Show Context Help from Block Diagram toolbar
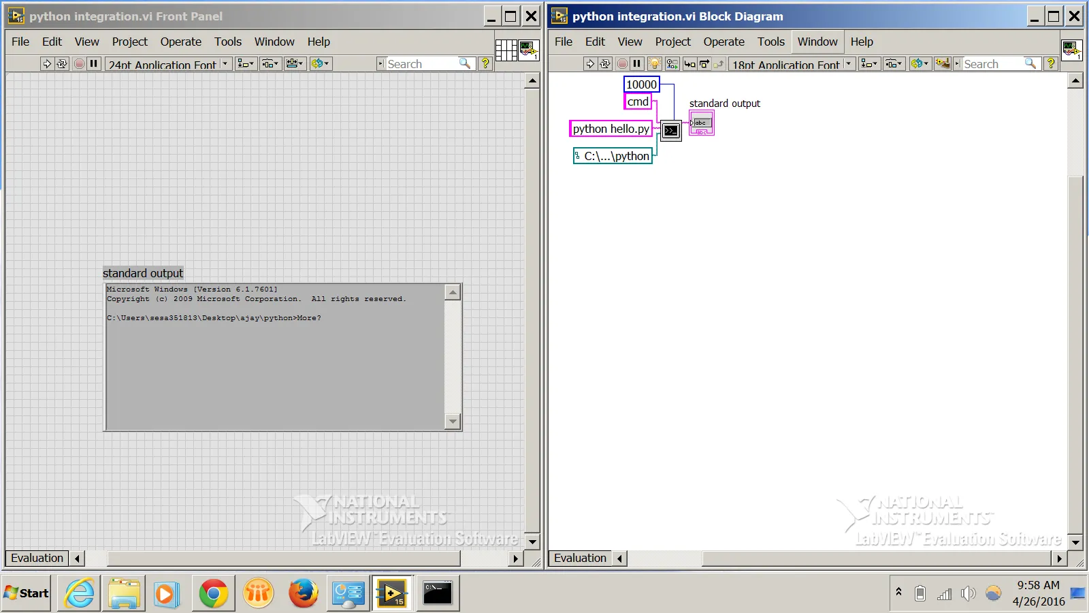Viewport: 1089px width, 613px height. point(1051,63)
